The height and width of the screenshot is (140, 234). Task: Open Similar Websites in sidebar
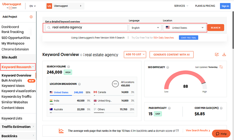15,102
